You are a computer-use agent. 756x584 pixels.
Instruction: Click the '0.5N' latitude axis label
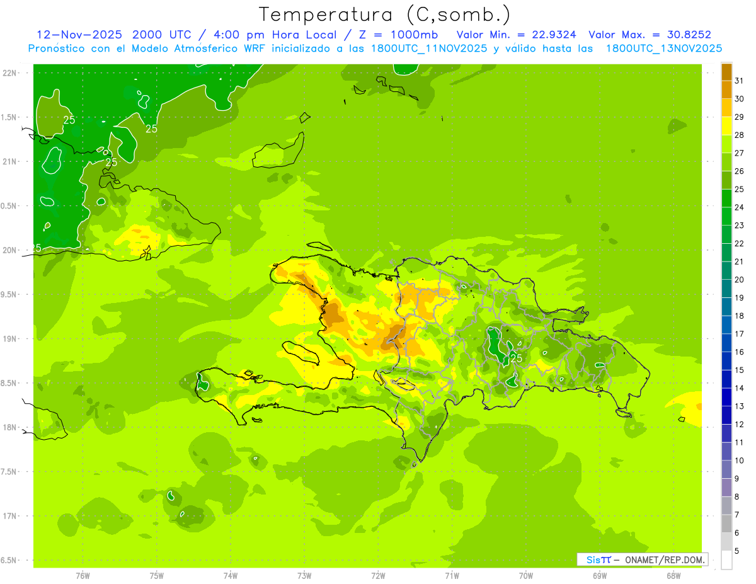(x=9, y=206)
